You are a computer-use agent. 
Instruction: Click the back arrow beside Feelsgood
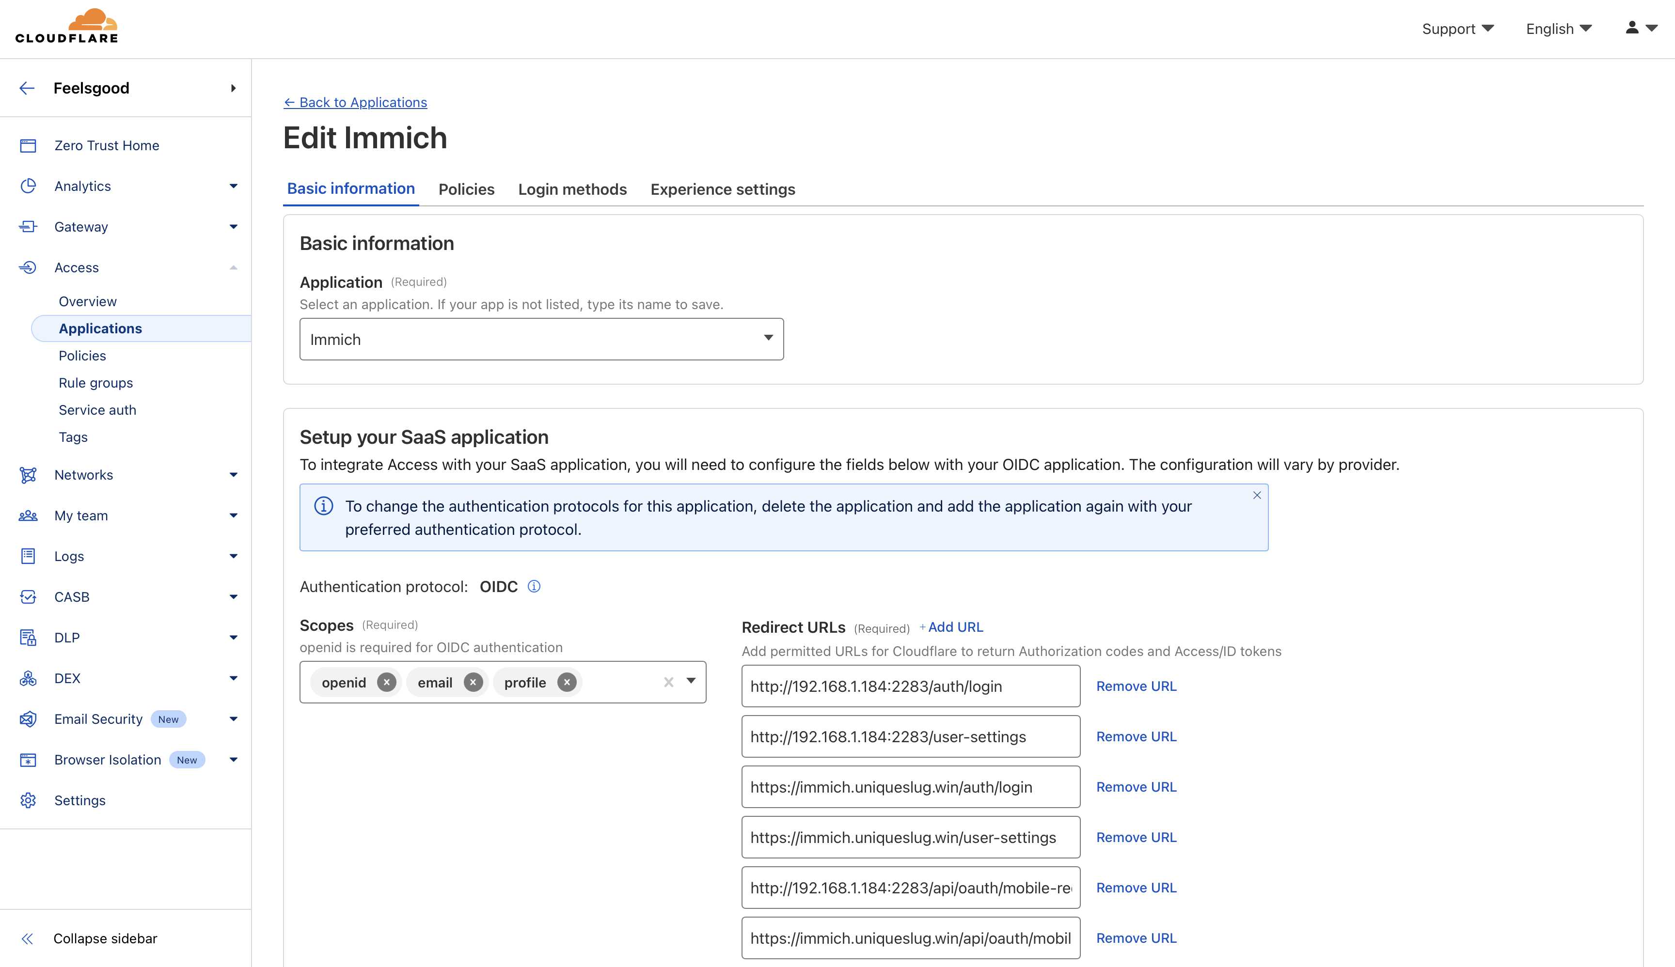[x=27, y=88]
